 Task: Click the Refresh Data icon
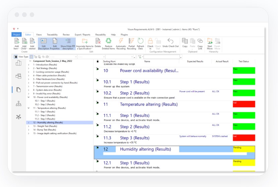click(x=141, y=41)
